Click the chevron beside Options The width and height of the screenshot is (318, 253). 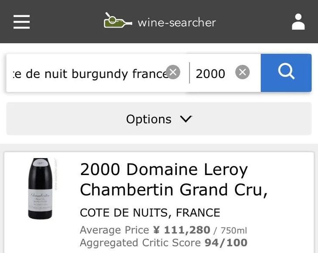click(x=186, y=119)
